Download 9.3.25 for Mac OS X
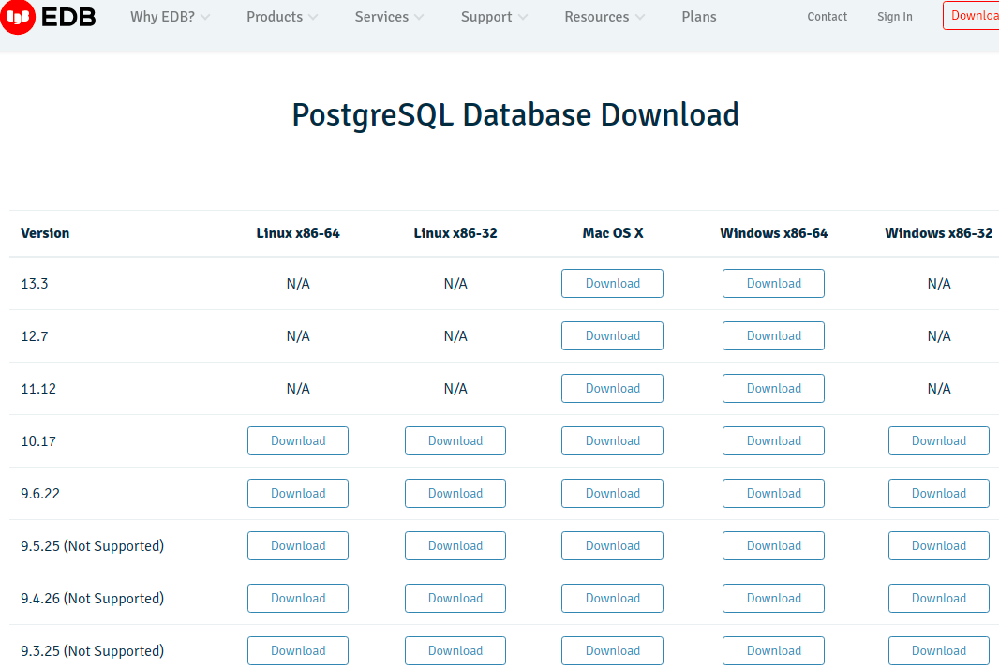This screenshot has height=669, width=999. [x=612, y=650]
